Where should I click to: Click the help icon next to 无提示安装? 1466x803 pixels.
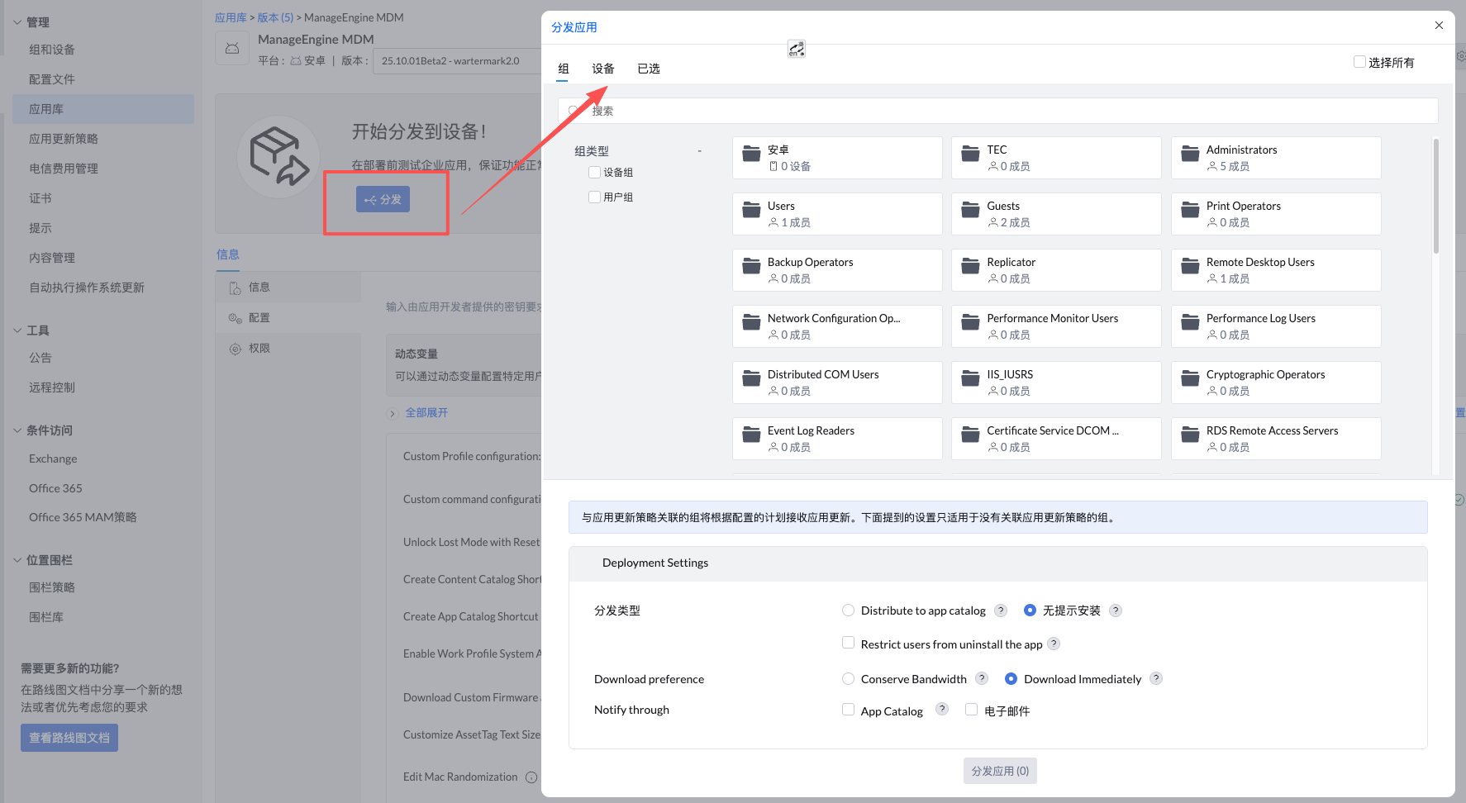pyautogui.click(x=1116, y=611)
